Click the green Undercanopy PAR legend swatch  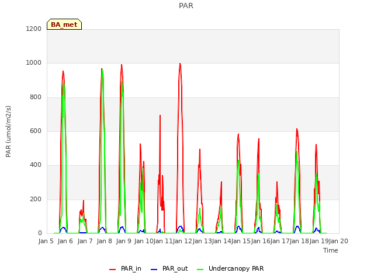coord(200,269)
